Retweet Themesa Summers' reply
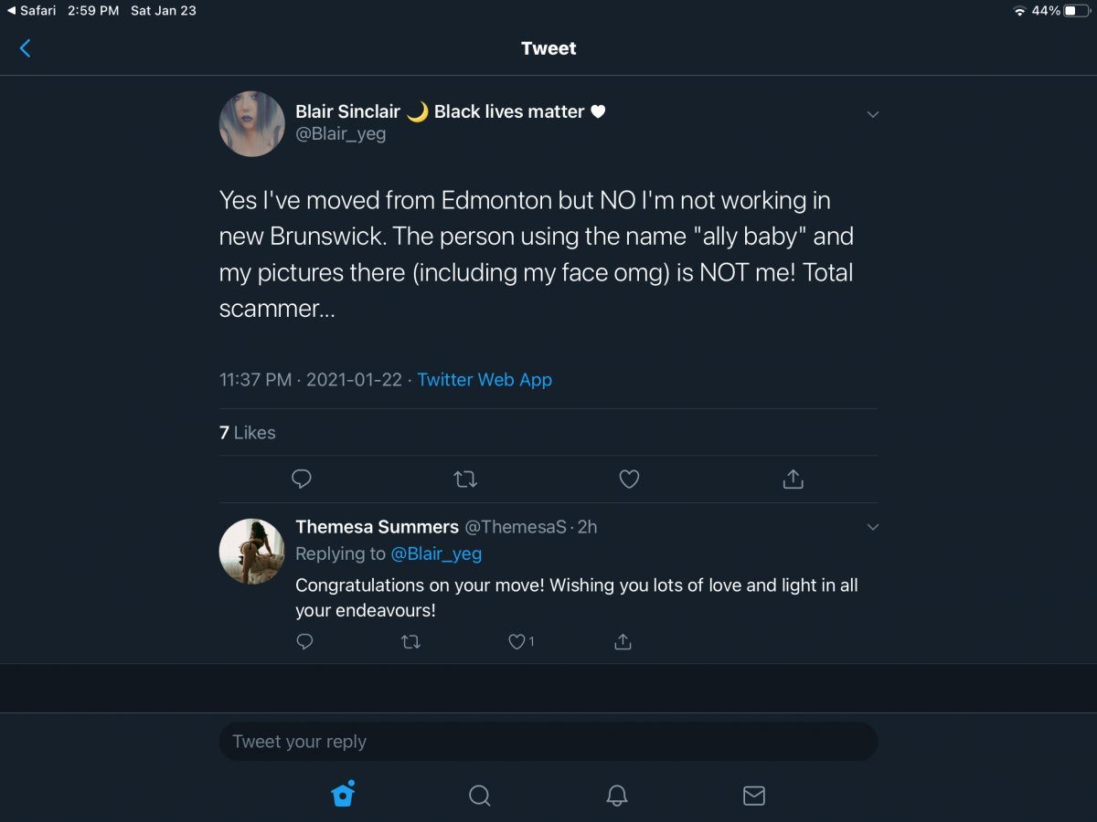This screenshot has width=1097, height=822. tap(411, 642)
